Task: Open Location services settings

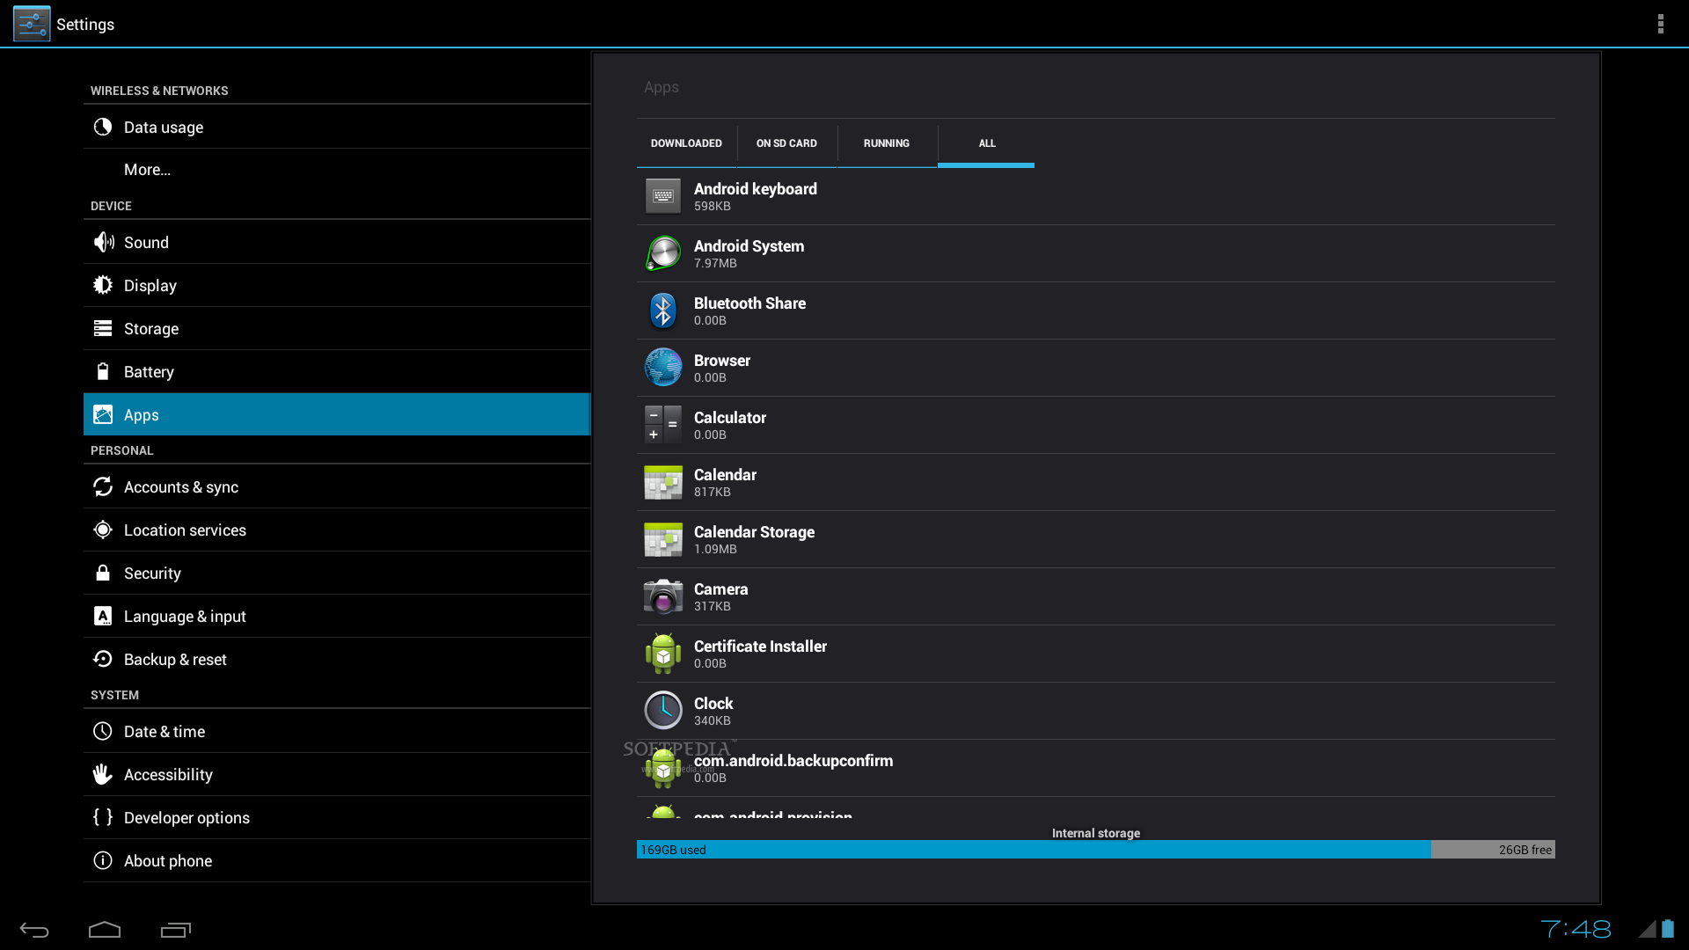Action: coord(337,530)
